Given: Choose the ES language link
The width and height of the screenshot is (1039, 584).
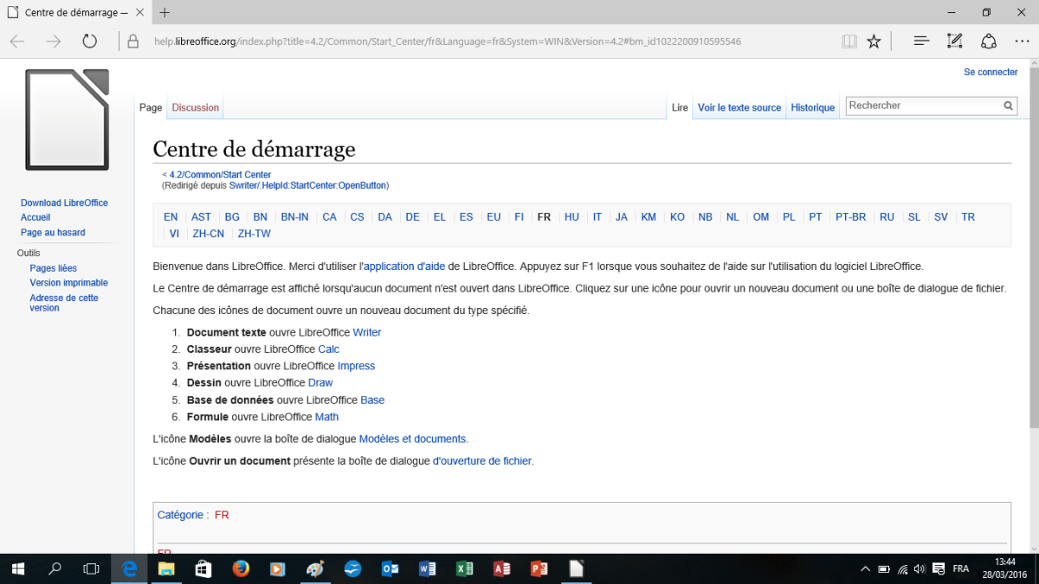Looking at the screenshot, I should (x=466, y=217).
